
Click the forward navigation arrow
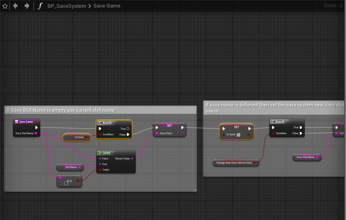[x=27, y=6]
